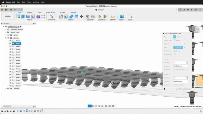Click the Distance field showing 4000.00 mm
Image resolution: width=203 pixels, height=114 pixels.
point(180,81)
